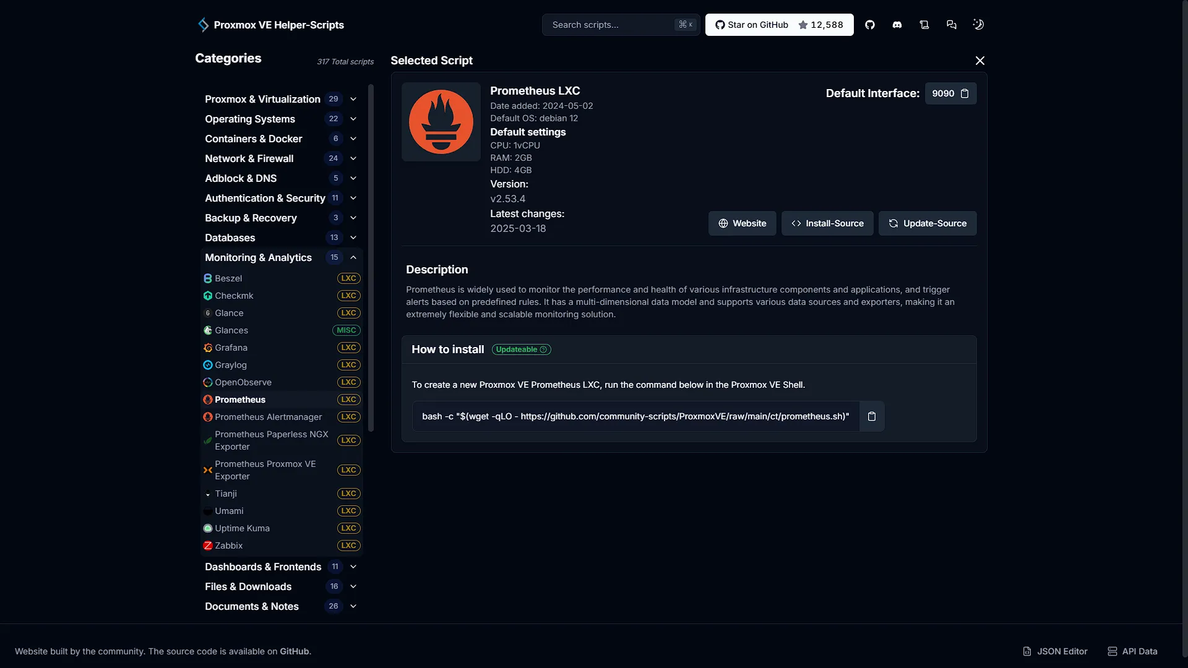The height and width of the screenshot is (668, 1188).
Task: Expand the Containers & Docker category
Action: pos(282,139)
